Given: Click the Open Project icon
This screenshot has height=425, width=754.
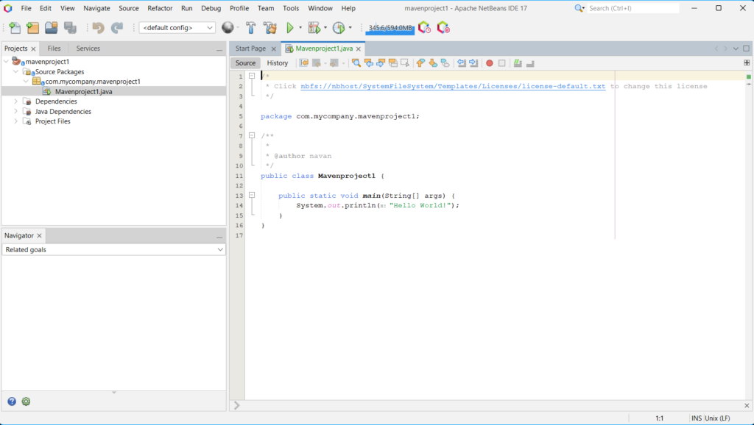Looking at the screenshot, I should coord(51,28).
